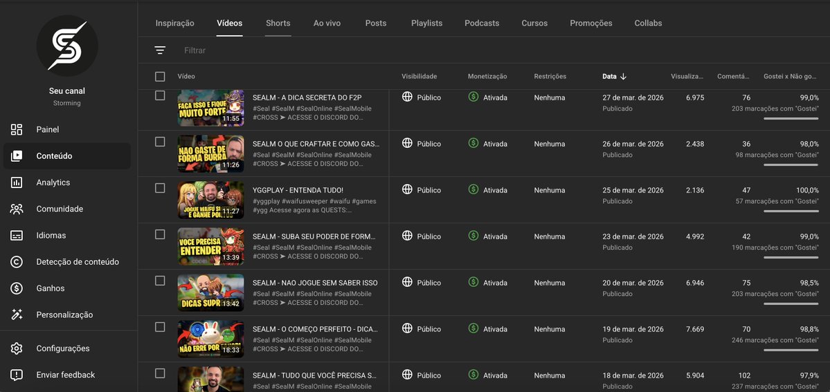
Task: Open video title SEALM - NAO JOGUE SEM SABER ISSO
Action: click(x=315, y=283)
